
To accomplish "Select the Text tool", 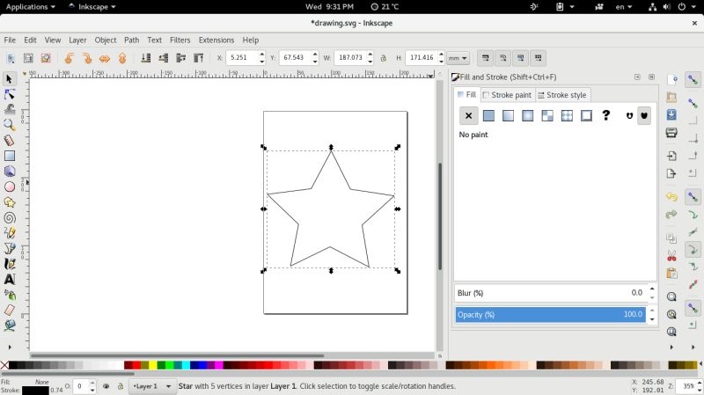I will tap(9, 279).
